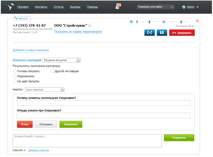
Task: Adjust the speaker volume slider handle
Action: point(181,22)
